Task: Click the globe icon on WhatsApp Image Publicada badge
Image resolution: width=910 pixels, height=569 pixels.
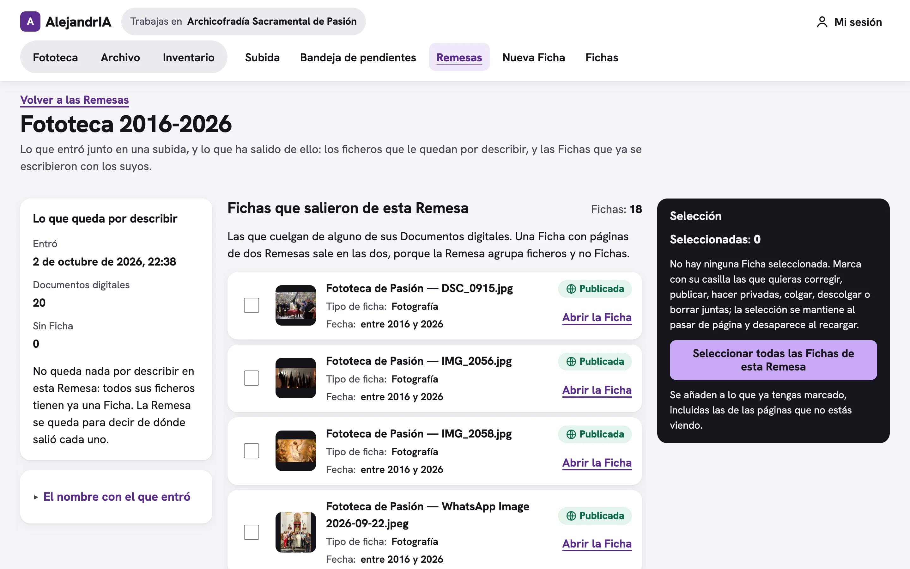Action: 571,516
